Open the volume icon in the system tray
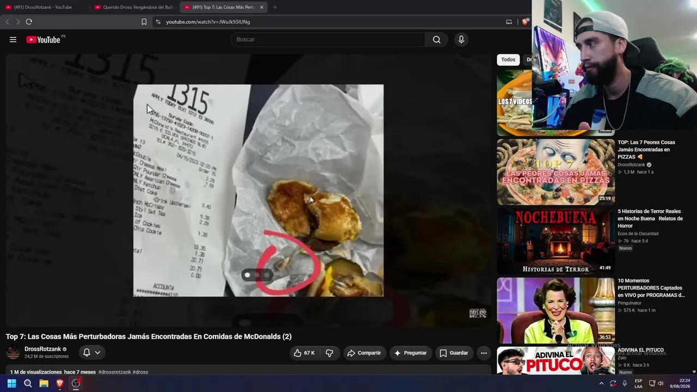Screen dimensions: 697x392 coord(661,383)
